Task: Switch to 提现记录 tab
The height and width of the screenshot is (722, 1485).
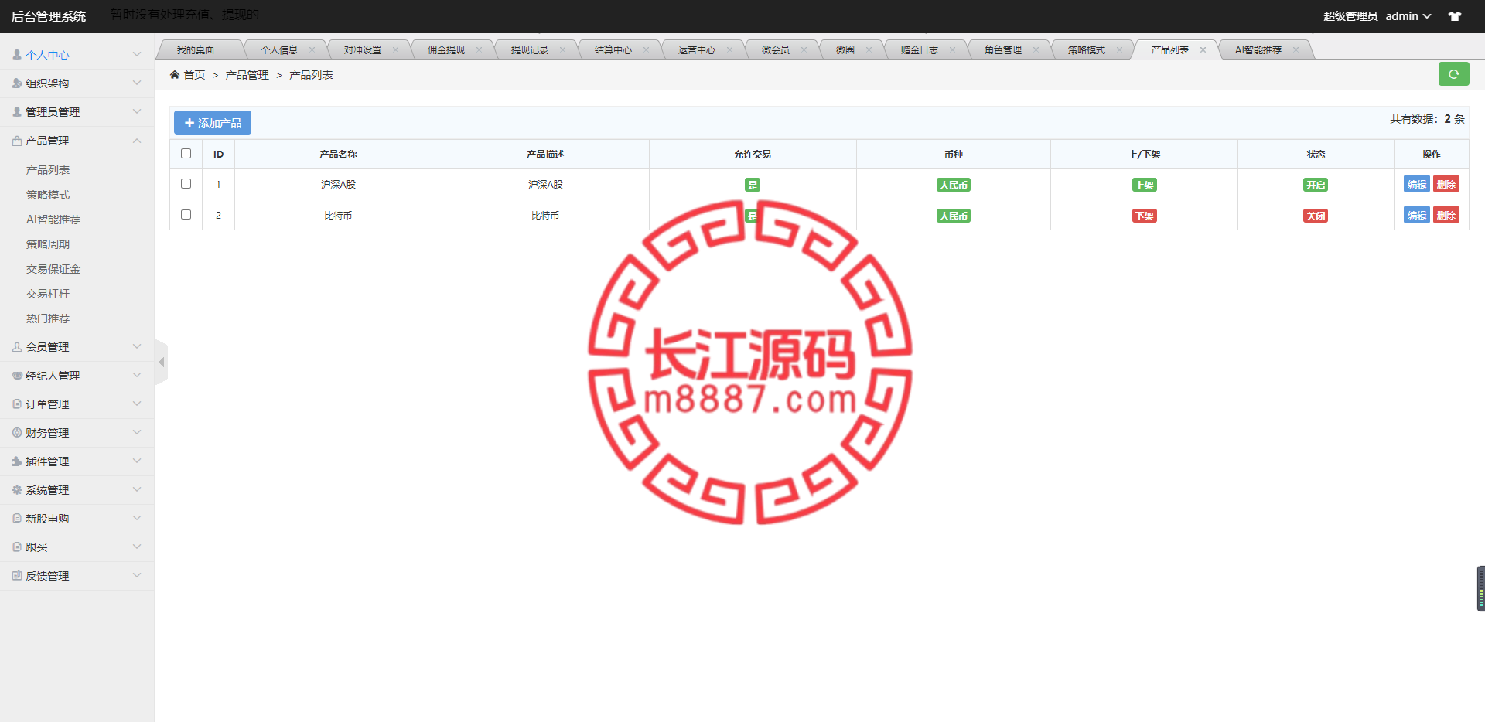Action: pyautogui.click(x=530, y=50)
